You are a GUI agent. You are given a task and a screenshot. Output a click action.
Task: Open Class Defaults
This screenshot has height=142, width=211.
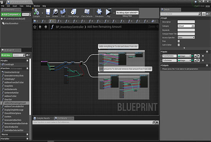pos(87,13)
